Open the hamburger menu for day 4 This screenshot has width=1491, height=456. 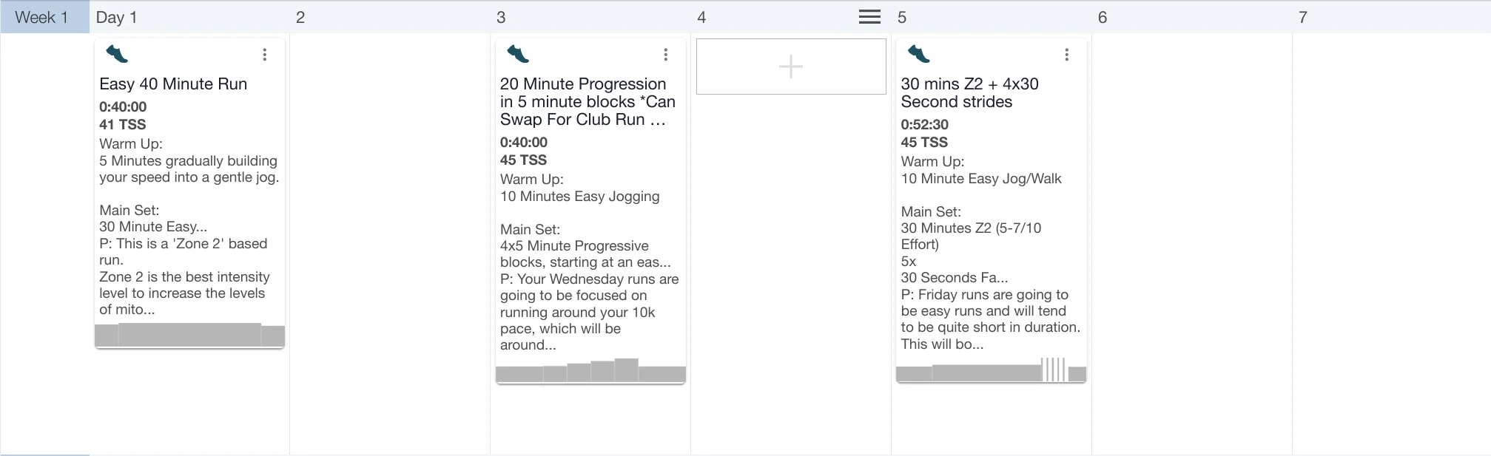869,17
